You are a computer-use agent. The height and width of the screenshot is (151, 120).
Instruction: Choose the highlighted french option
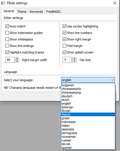pyautogui.click(x=88, y=115)
